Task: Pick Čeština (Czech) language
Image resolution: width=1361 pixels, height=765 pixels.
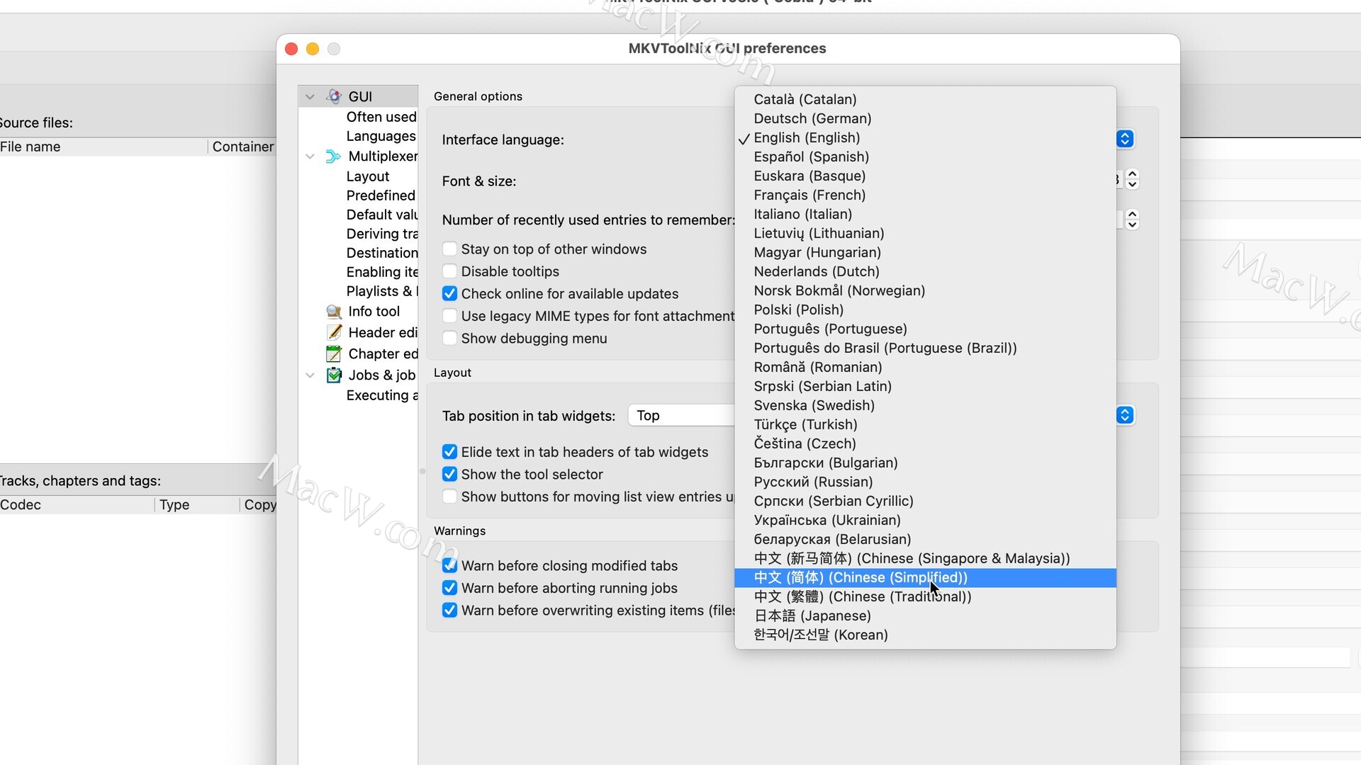Action: click(x=925, y=443)
